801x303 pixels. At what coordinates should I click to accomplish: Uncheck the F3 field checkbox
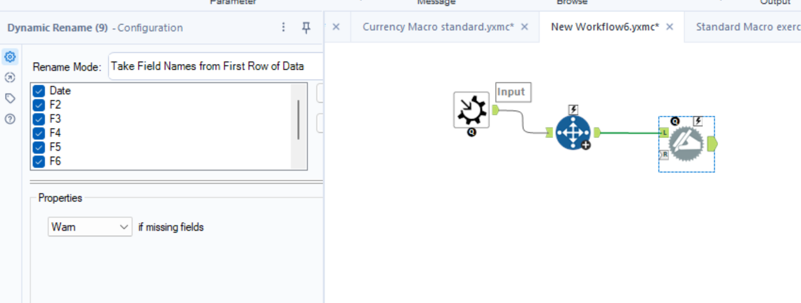point(39,119)
